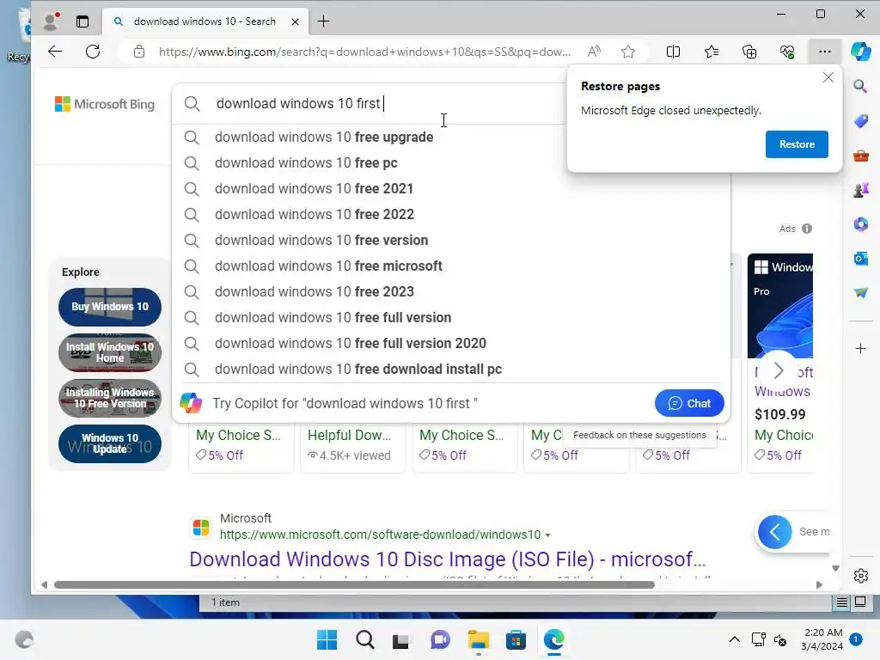
Task: Open 'Install Windows 10 Home' explore chip
Action: click(x=110, y=352)
